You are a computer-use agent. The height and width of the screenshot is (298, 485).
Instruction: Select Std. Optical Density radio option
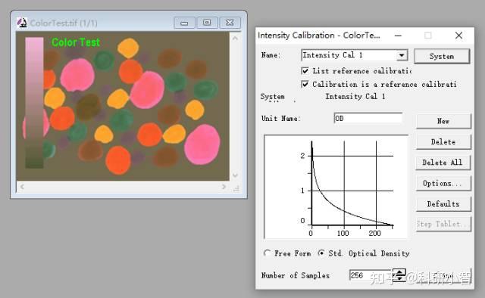pos(321,253)
